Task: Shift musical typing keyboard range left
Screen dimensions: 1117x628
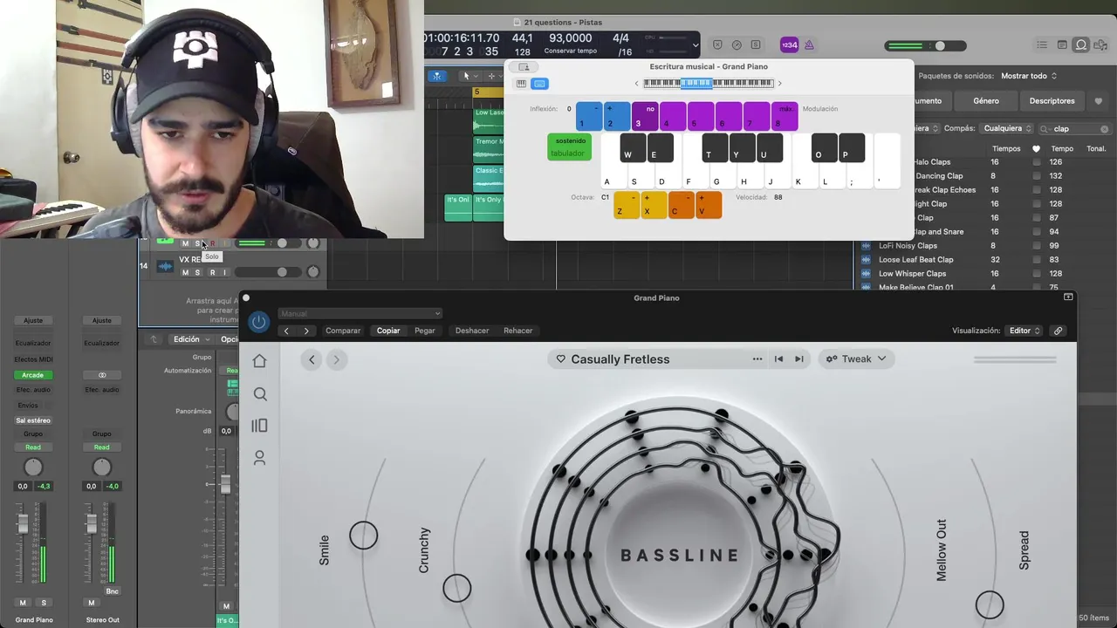Action: pos(636,84)
